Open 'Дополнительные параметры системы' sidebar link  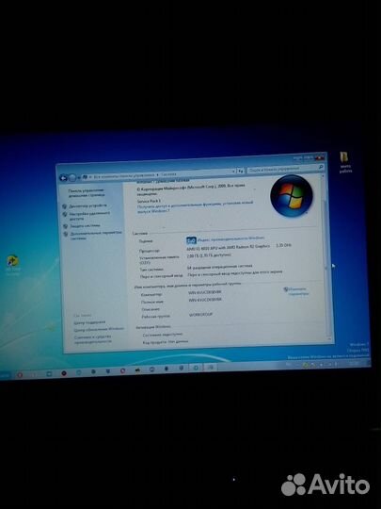[x=96, y=236]
